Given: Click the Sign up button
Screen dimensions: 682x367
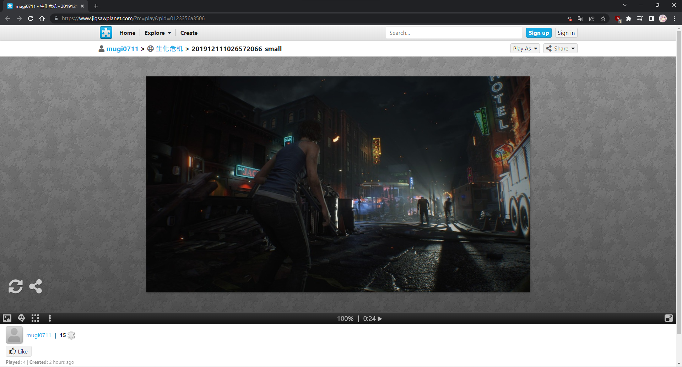Looking at the screenshot, I should [x=538, y=33].
